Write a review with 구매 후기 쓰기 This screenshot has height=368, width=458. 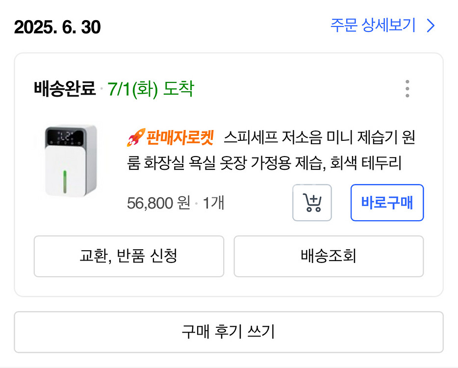[x=229, y=332]
